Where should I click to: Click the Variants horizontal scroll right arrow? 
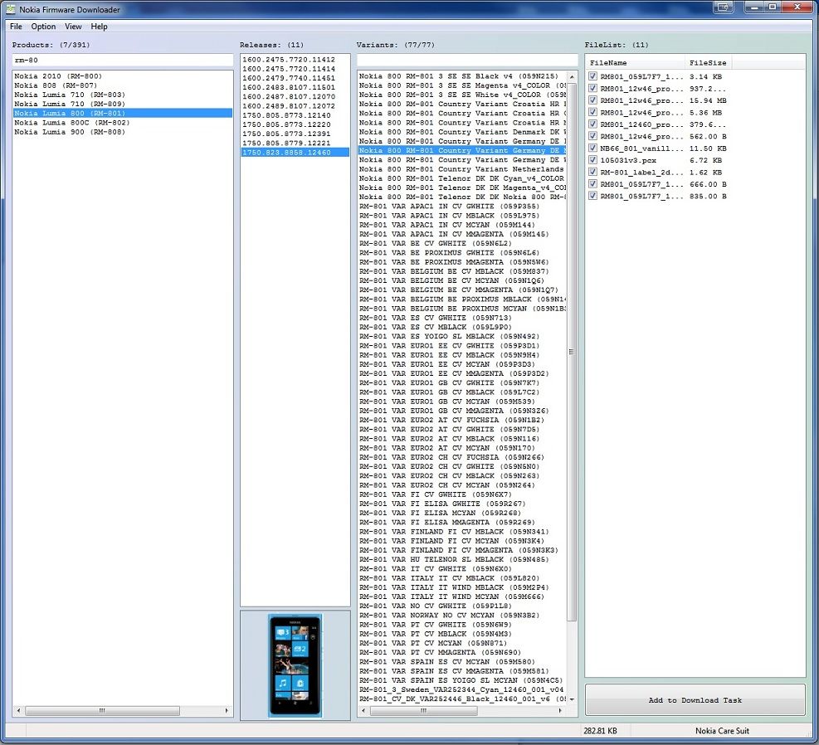[560, 710]
